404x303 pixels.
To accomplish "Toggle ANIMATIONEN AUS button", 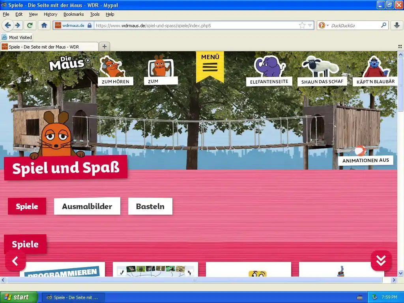I will [365, 160].
